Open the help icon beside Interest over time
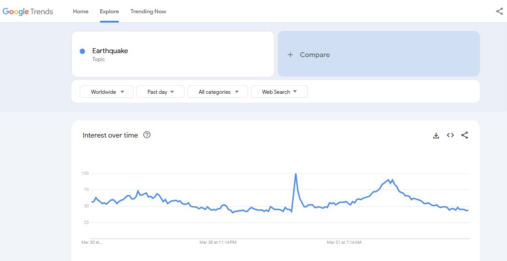 [147, 135]
